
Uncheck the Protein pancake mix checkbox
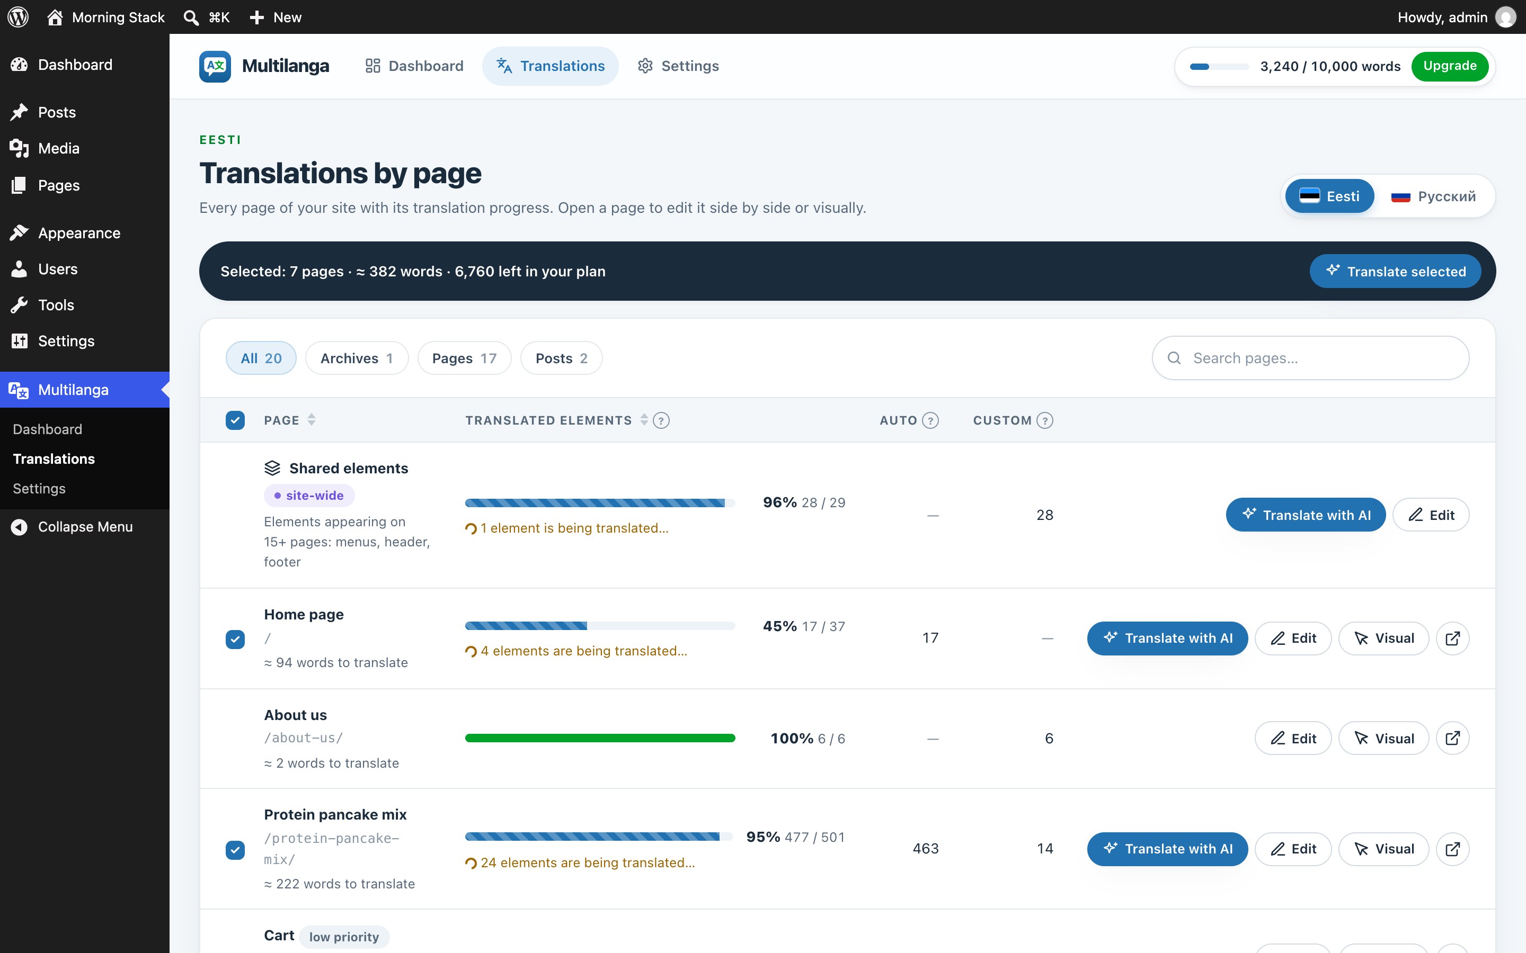click(235, 850)
